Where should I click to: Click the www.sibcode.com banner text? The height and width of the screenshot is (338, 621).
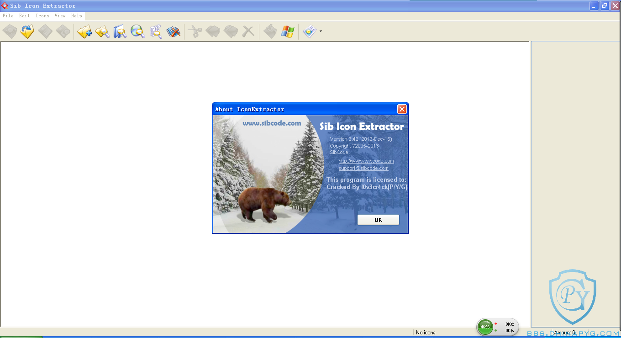272,123
